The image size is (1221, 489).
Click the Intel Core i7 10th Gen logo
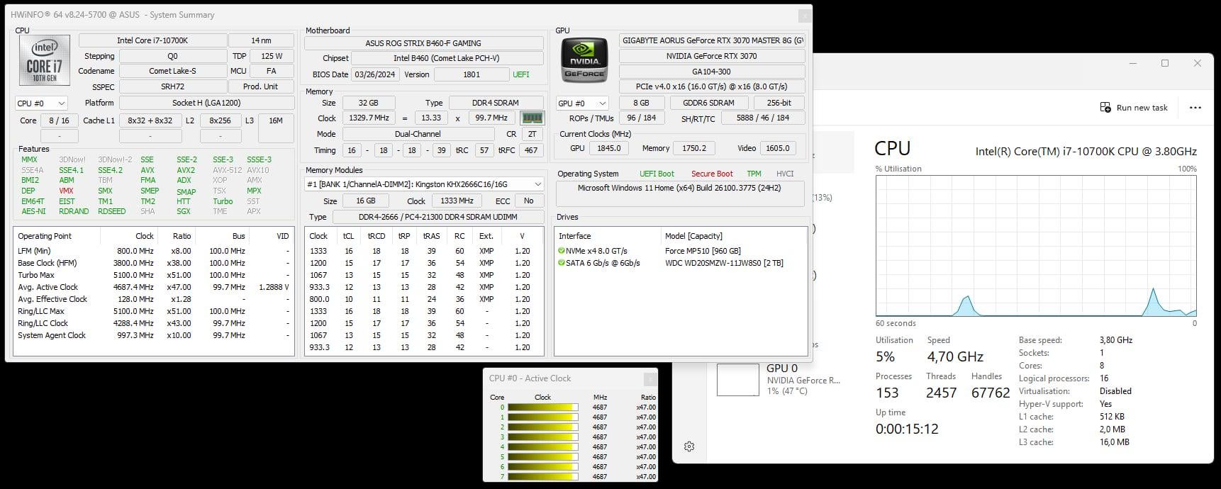pyautogui.click(x=45, y=60)
